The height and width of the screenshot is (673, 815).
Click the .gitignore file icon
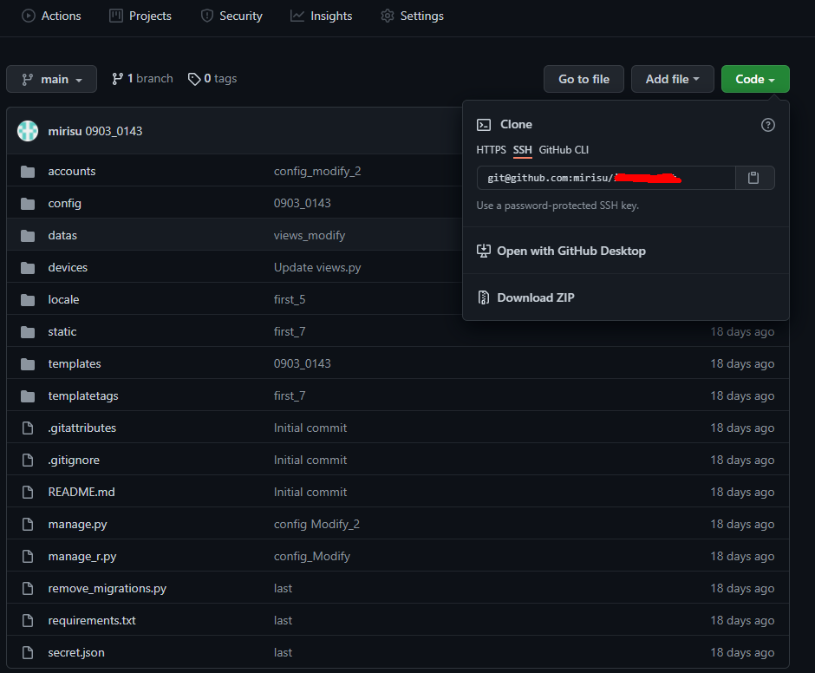(28, 461)
